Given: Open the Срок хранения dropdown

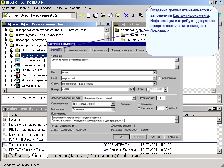Looking at the screenshot, I should click(113, 104).
